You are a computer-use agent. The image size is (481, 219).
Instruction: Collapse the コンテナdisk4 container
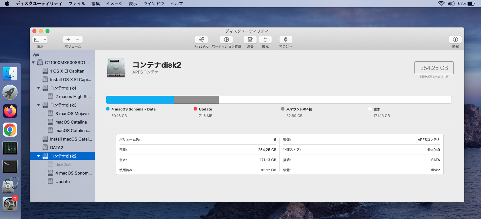pyautogui.click(x=38, y=88)
